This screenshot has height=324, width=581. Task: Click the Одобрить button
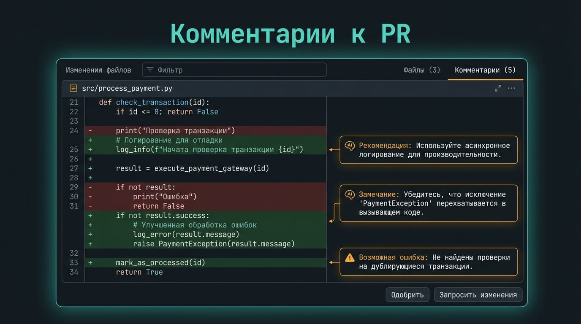tap(407, 294)
